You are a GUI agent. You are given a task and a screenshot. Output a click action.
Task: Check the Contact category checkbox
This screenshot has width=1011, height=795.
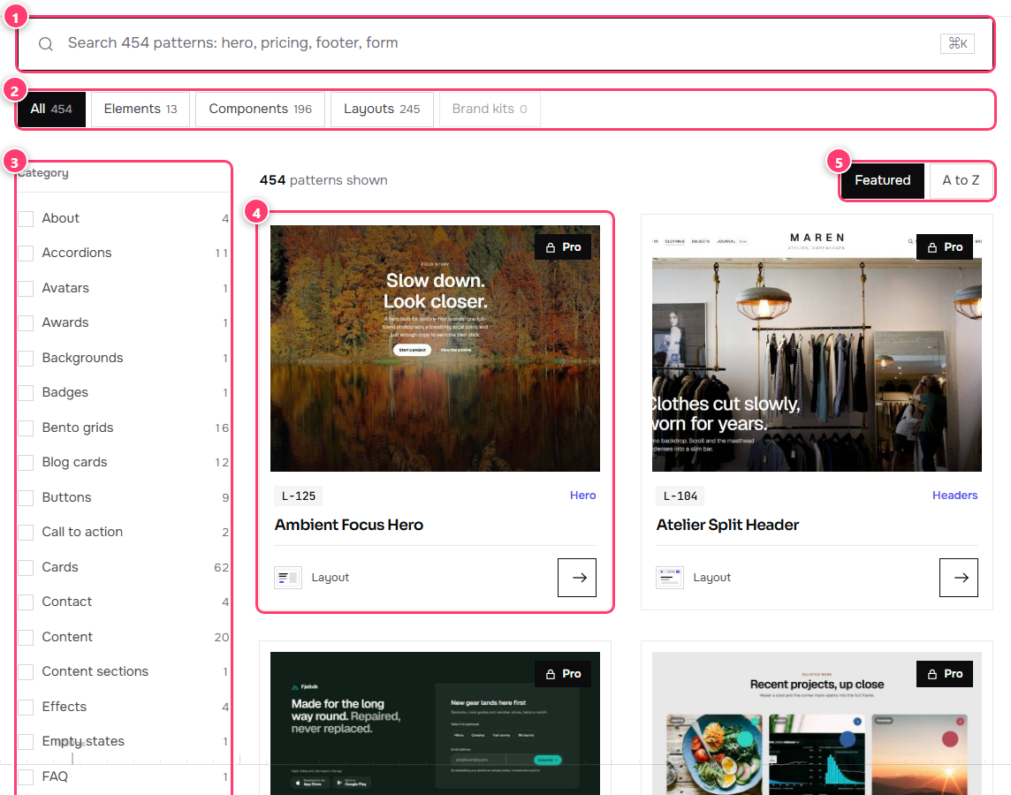[26, 602]
